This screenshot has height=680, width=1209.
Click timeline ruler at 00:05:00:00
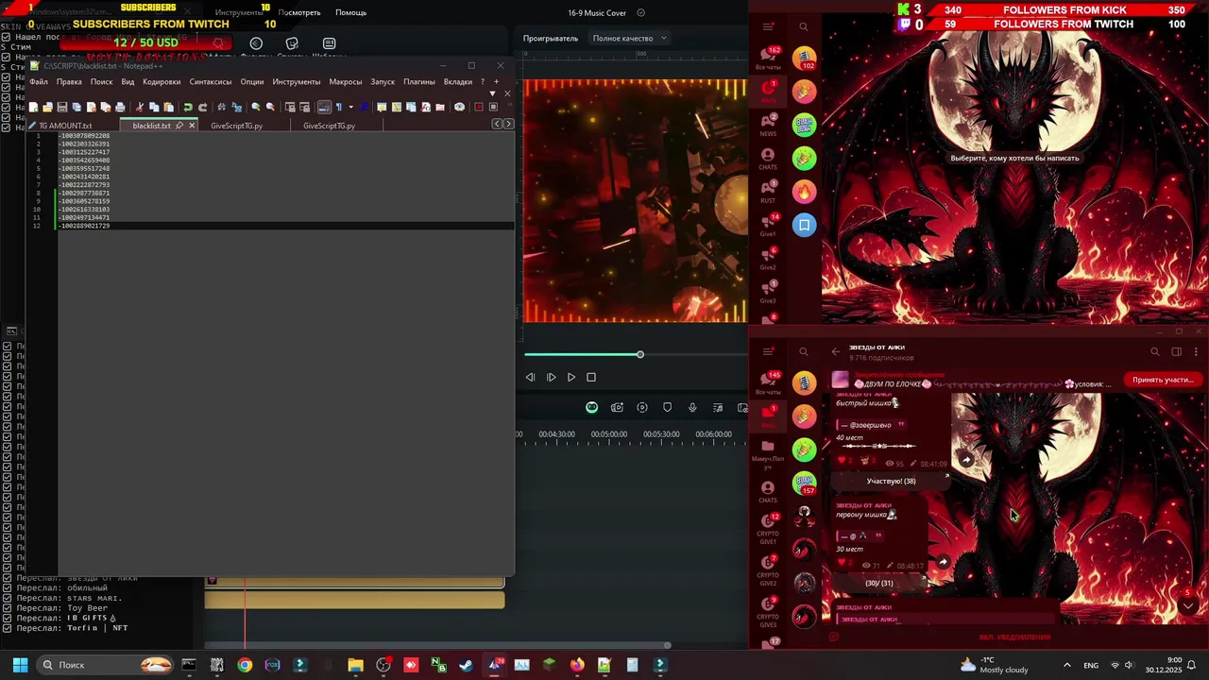tap(608, 434)
